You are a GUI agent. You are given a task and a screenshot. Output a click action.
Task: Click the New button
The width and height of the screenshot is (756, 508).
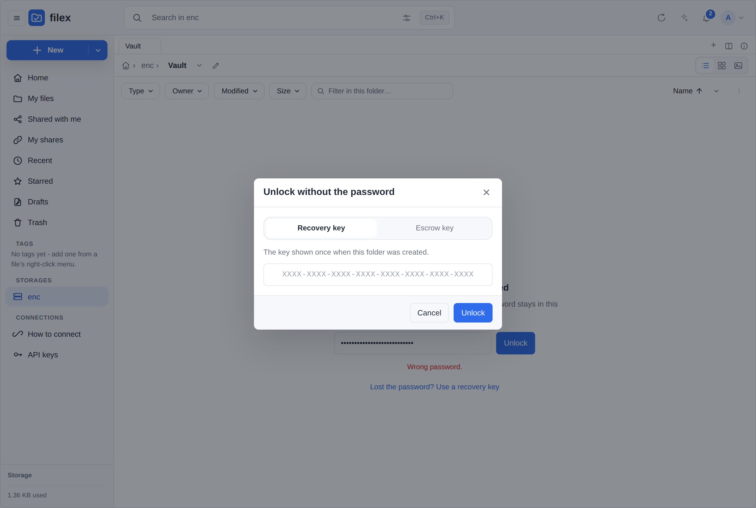coord(48,50)
